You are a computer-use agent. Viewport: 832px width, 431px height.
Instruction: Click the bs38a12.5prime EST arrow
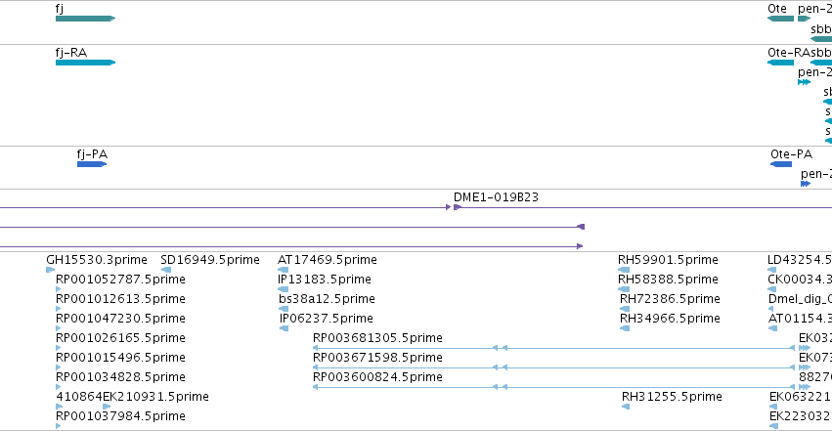[284, 309]
